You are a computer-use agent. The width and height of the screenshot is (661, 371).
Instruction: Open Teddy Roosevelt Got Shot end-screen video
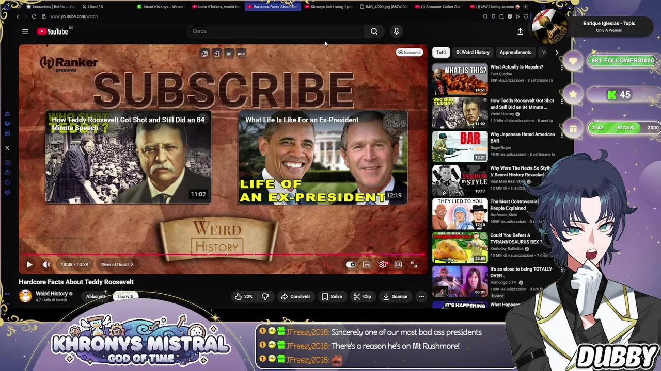(x=128, y=157)
